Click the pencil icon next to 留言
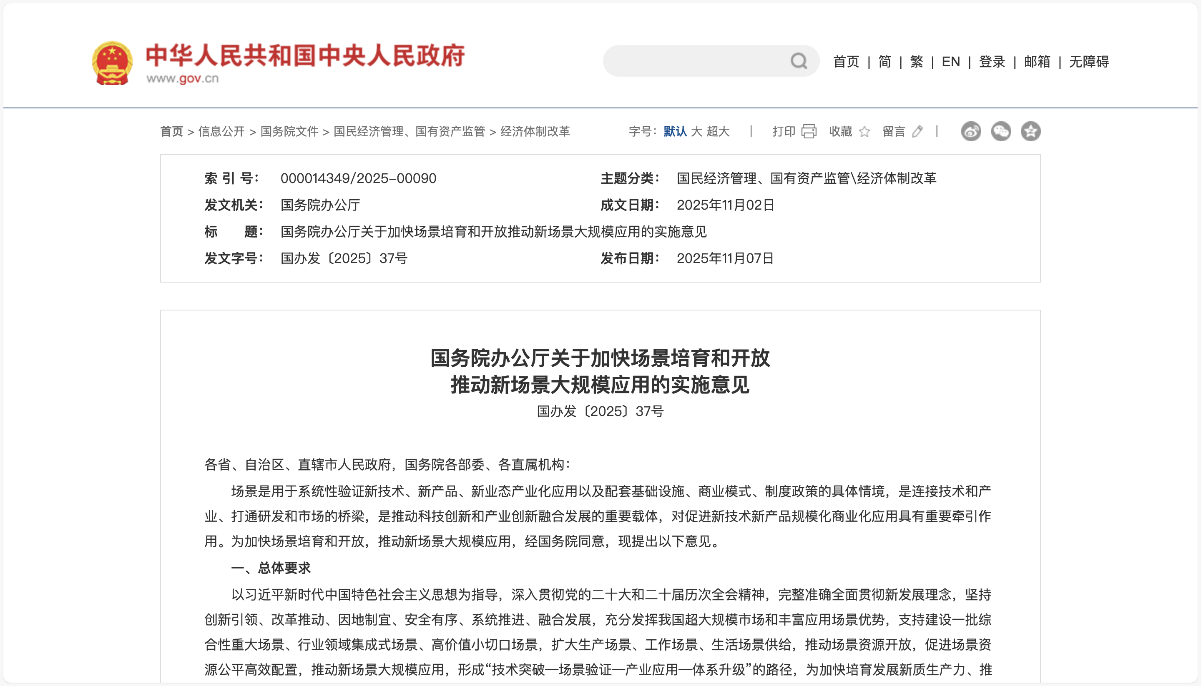 pos(917,131)
